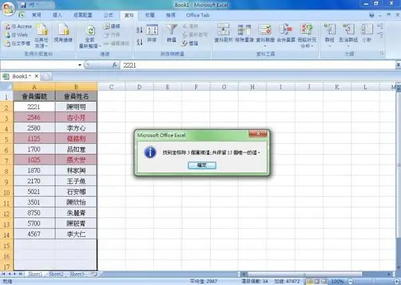Screen dimensions: 401x285
Task: Click the formula bar showing 2221
Action: (258, 65)
